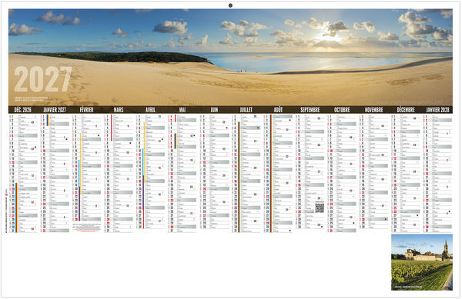Select the "JUILLET" month header
462x299 pixels.
point(246,110)
